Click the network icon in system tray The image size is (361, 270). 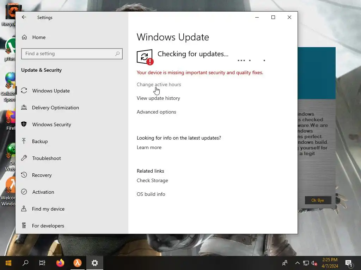tap(306, 263)
